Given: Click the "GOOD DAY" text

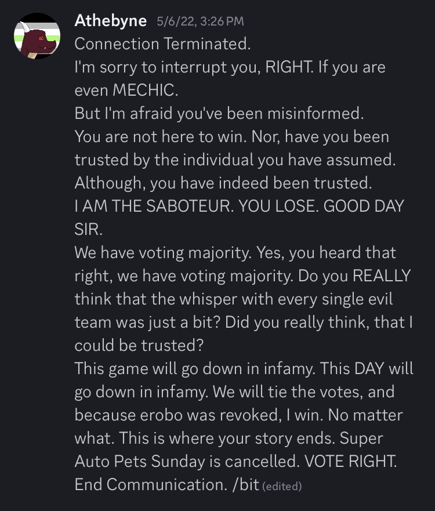Looking at the screenshot, I should click(x=364, y=206).
